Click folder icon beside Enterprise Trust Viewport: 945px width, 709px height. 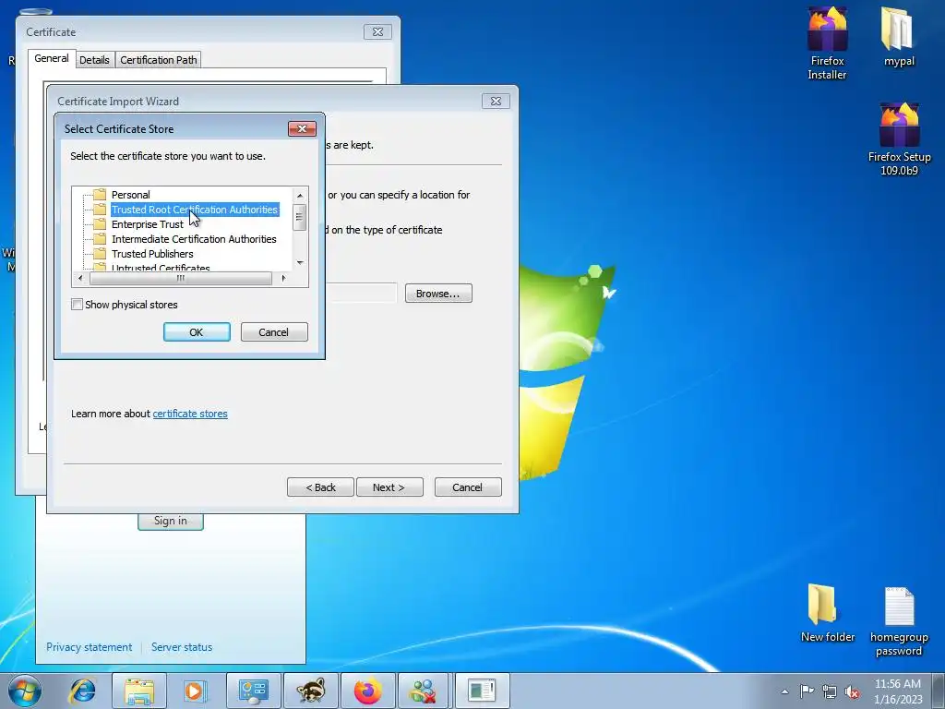point(100,224)
